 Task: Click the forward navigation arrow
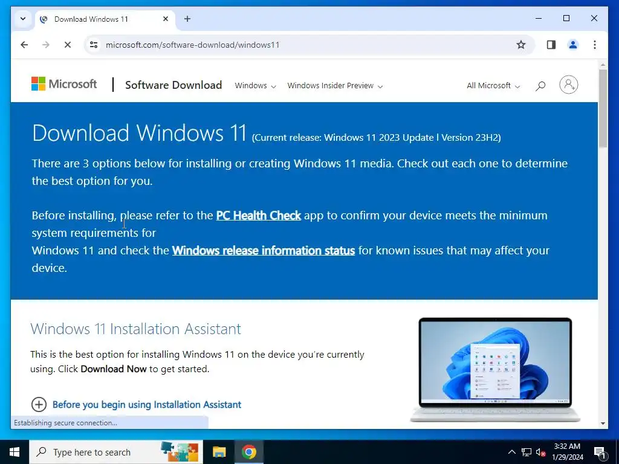point(46,45)
